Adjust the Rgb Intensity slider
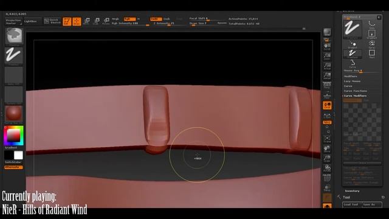The image size is (389, 219). [x=130, y=24]
